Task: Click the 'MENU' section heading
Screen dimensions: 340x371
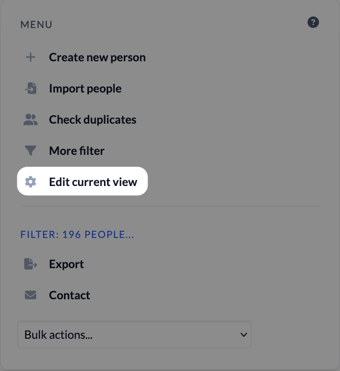Action: [36, 24]
